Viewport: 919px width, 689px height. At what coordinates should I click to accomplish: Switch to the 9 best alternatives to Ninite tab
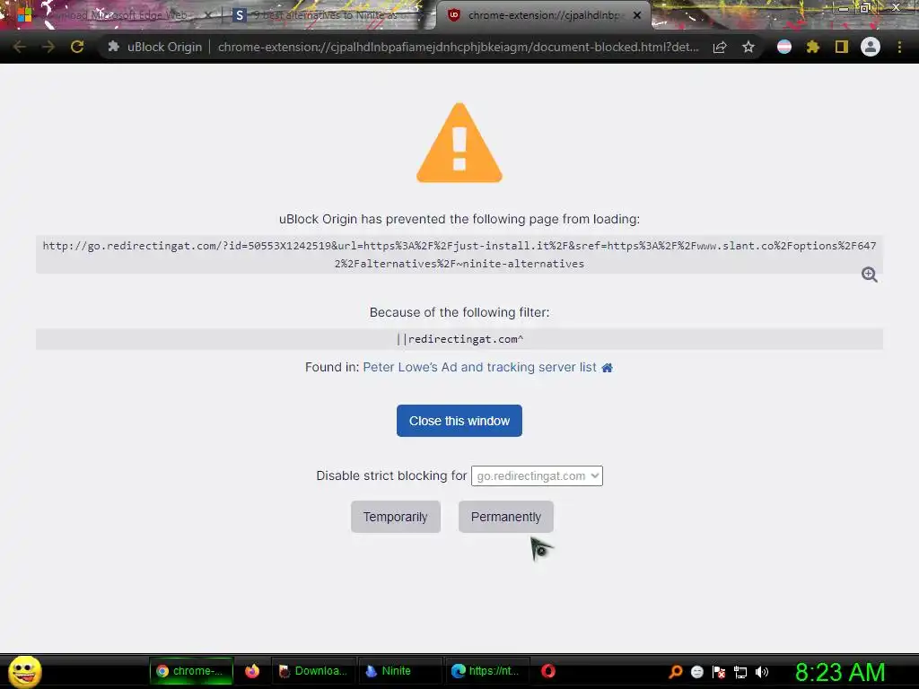coord(328,15)
